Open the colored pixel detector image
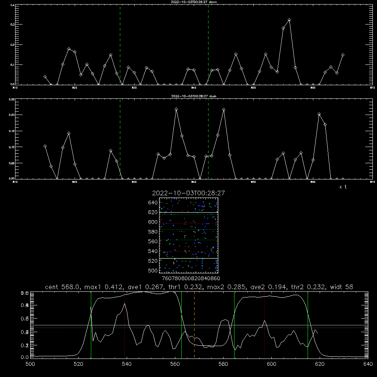The height and width of the screenshot is (377, 377). pos(188,235)
